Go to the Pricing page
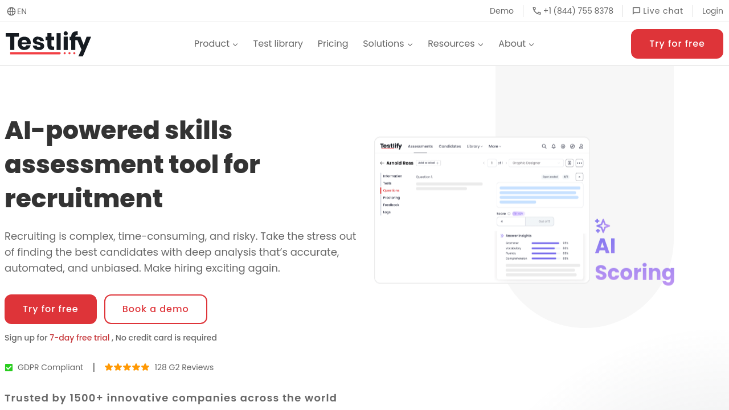The image size is (729, 410). point(333,44)
